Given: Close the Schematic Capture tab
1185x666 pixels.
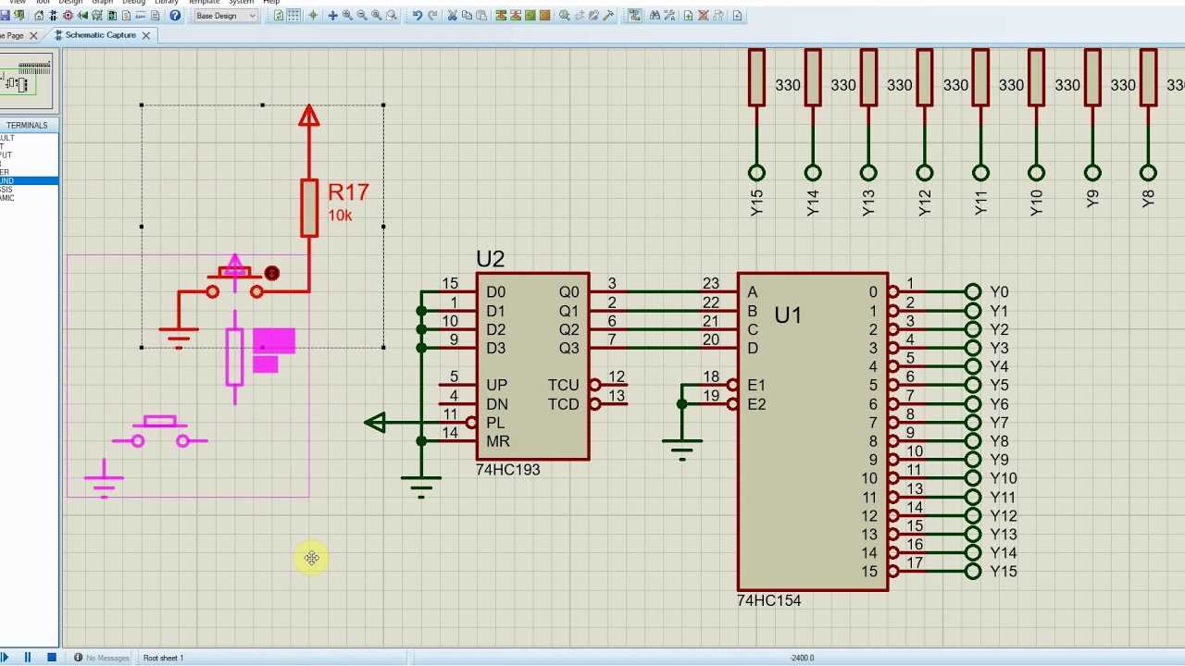Looking at the screenshot, I should (x=146, y=35).
